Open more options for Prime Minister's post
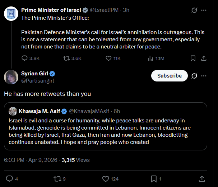Screen dimensions: 218x187 [x=204, y=10]
